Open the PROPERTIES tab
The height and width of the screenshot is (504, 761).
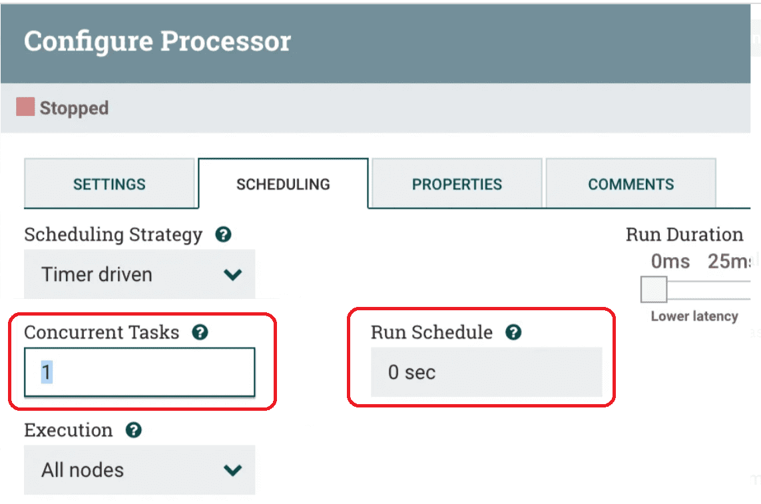tap(457, 184)
